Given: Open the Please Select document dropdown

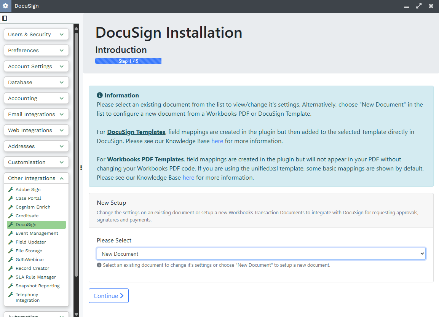Looking at the screenshot, I should pos(261,254).
